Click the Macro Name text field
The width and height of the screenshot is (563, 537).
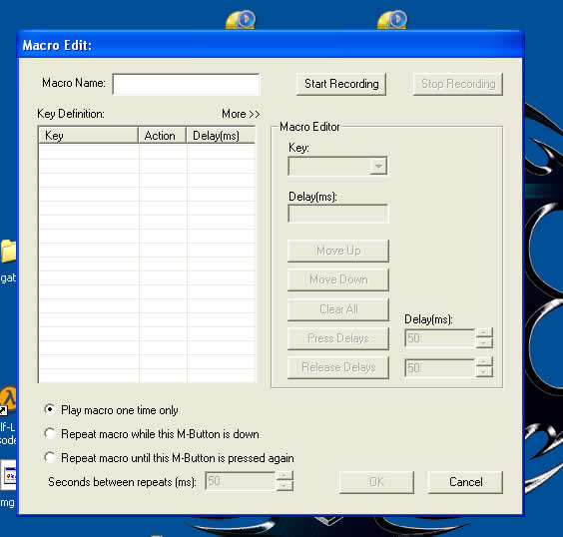click(x=186, y=85)
